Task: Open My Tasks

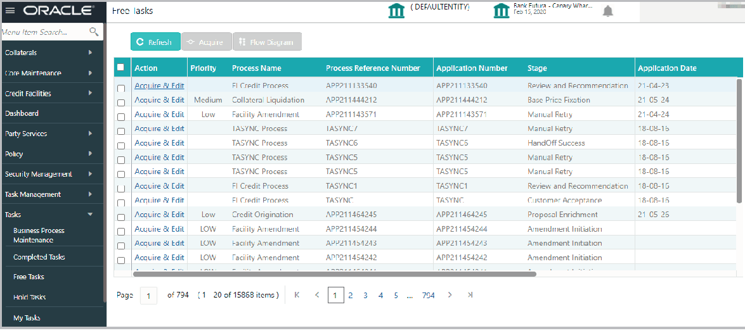Action: (27, 318)
